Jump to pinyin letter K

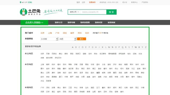tap(103, 47)
